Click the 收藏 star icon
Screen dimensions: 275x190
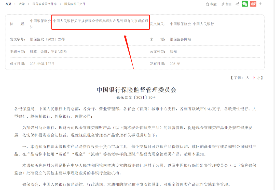point(208,4)
